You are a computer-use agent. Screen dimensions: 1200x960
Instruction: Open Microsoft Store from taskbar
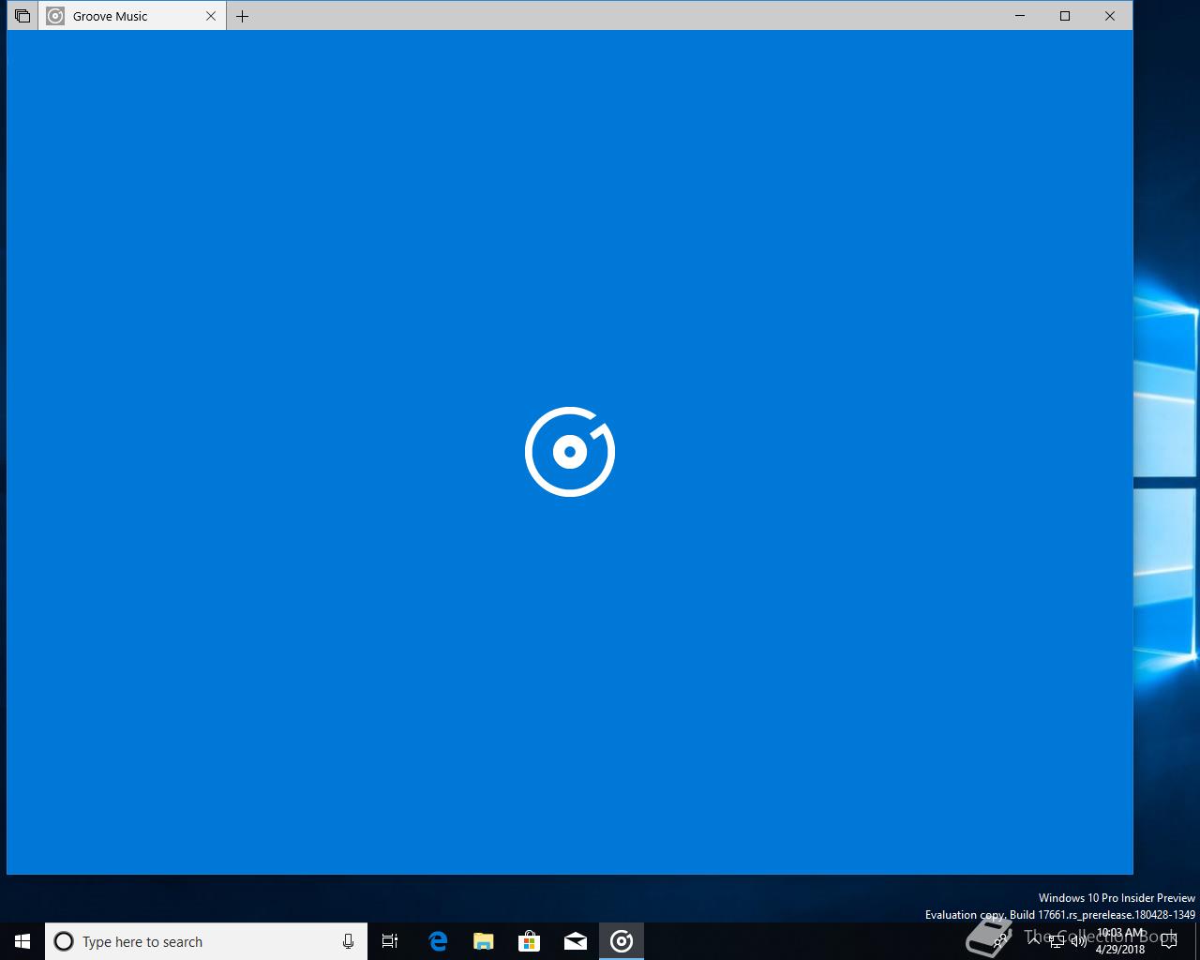coord(529,941)
